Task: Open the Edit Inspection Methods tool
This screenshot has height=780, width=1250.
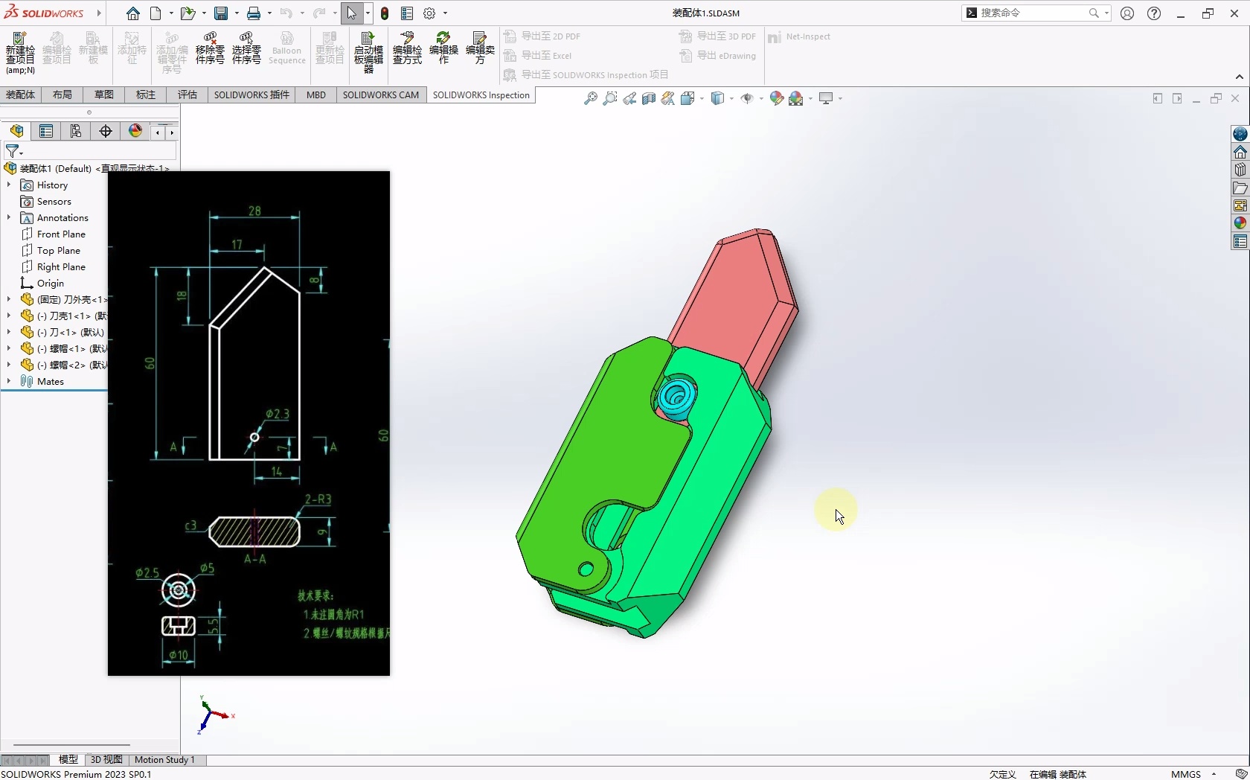Action: tap(407, 49)
